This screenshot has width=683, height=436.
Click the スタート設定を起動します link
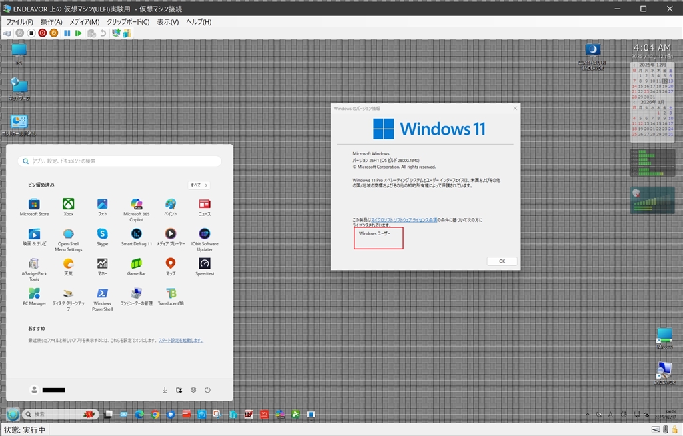[x=181, y=340]
